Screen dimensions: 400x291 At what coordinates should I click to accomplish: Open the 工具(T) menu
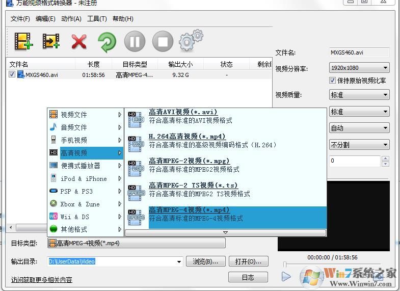click(97, 19)
